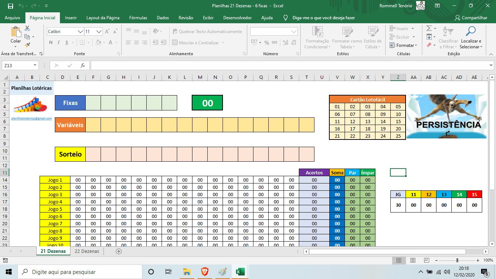
Task: Open the Fórmulas ribbon tab
Action: tap(138, 18)
